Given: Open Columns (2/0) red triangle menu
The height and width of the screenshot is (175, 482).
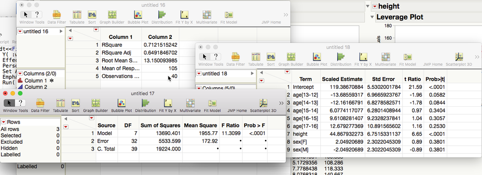Looking at the screenshot, I should click(x=20, y=74).
